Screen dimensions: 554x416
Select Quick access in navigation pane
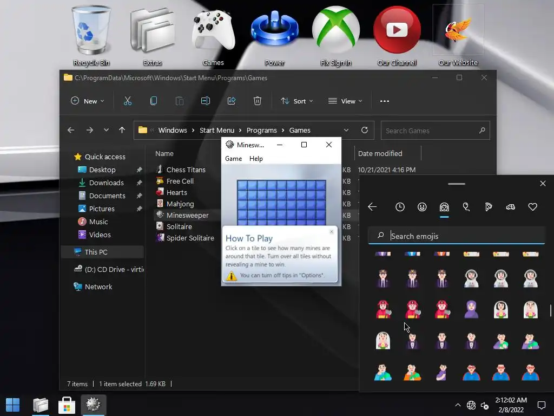click(105, 157)
